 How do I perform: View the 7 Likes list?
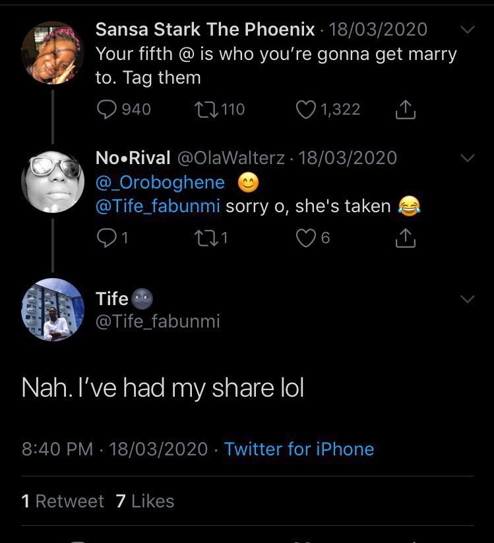click(x=145, y=501)
